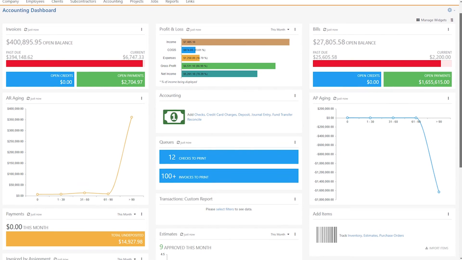Toggle the layout icon beside Manage Widgets
Screen dimensions: 462x260
point(452,20)
